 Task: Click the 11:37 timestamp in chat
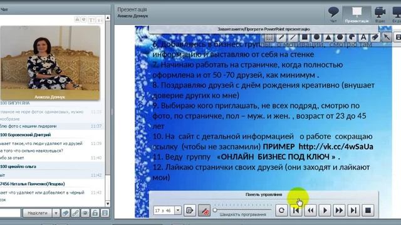pyautogui.click(x=96, y=126)
